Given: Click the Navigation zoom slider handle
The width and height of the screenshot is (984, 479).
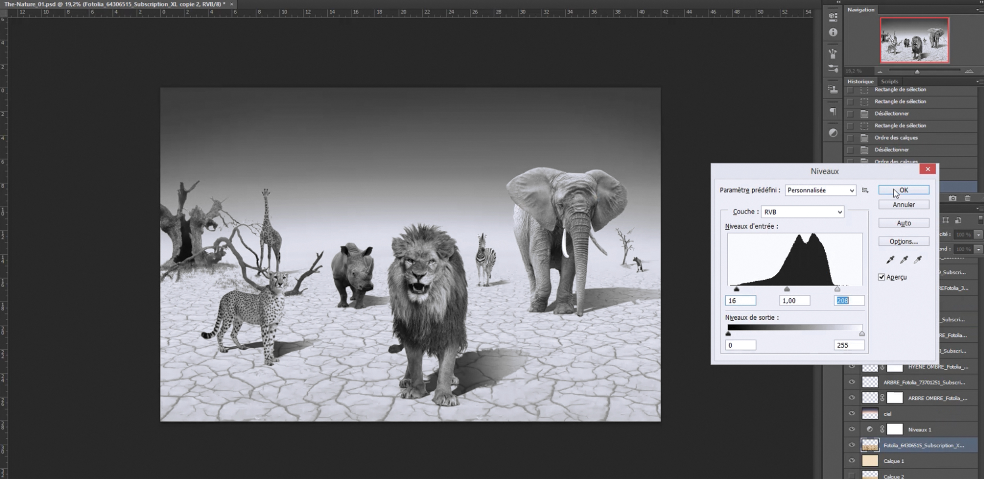Looking at the screenshot, I should point(917,72).
